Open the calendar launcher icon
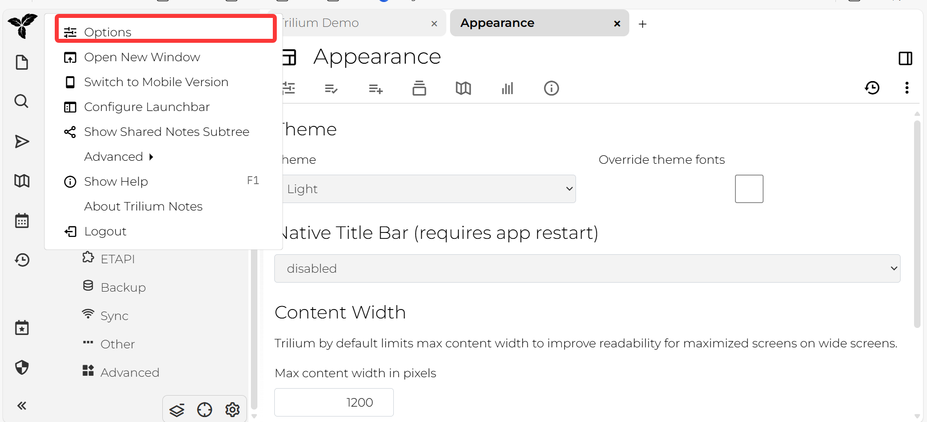Screen dimensions: 927x422 point(22,220)
